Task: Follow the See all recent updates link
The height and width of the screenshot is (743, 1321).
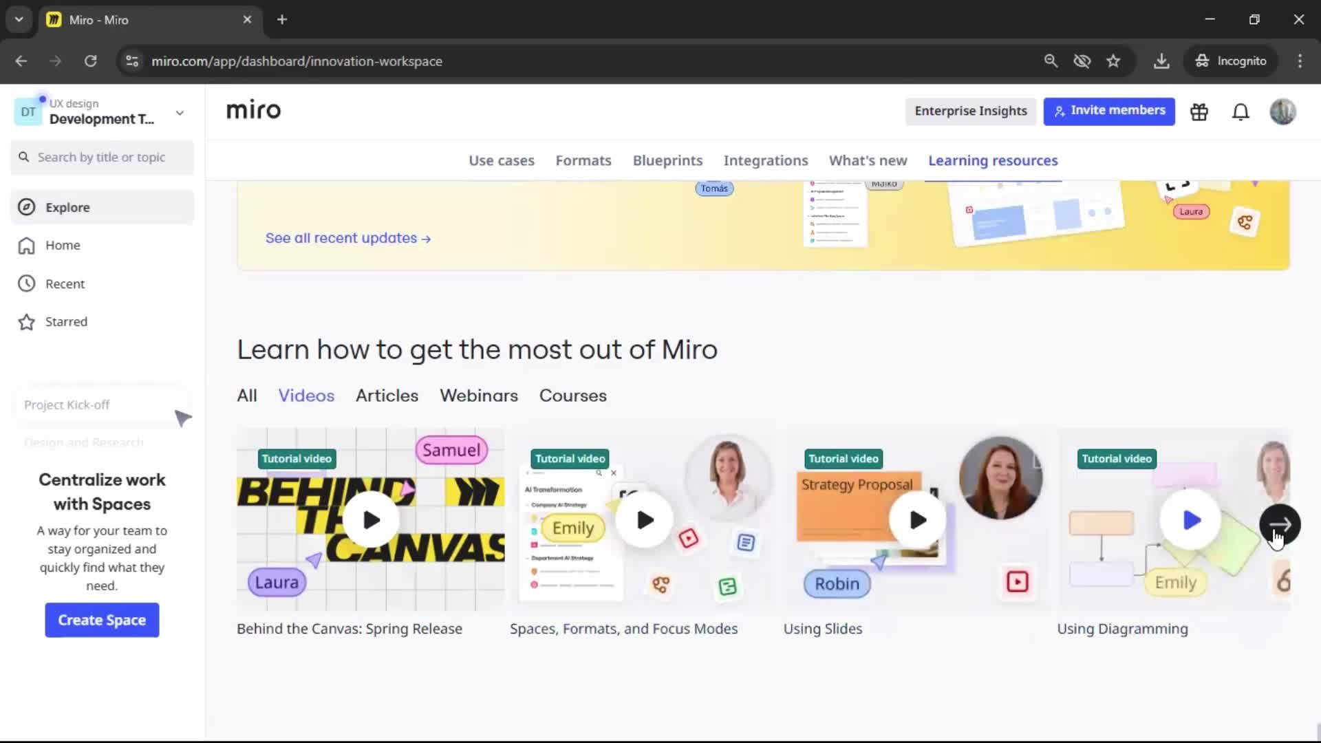Action: (348, 238)
